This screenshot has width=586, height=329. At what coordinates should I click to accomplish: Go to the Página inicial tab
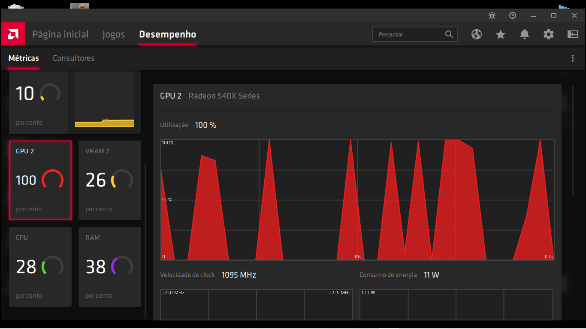coord(60,34)
